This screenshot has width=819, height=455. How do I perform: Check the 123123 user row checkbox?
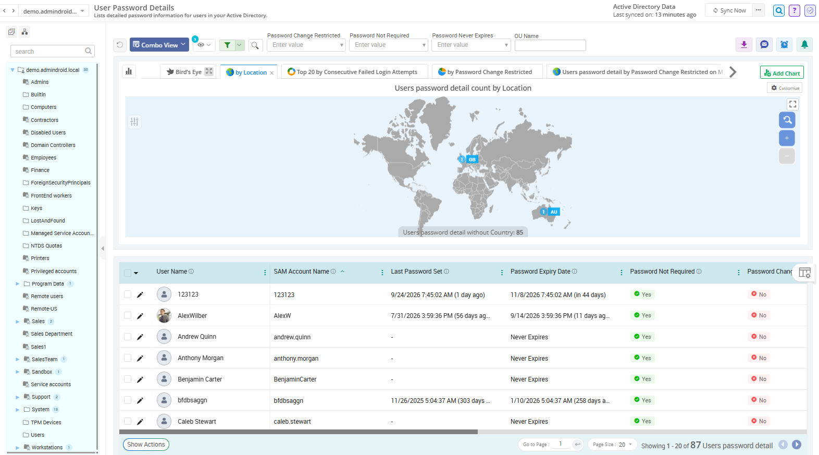(128, 294)
